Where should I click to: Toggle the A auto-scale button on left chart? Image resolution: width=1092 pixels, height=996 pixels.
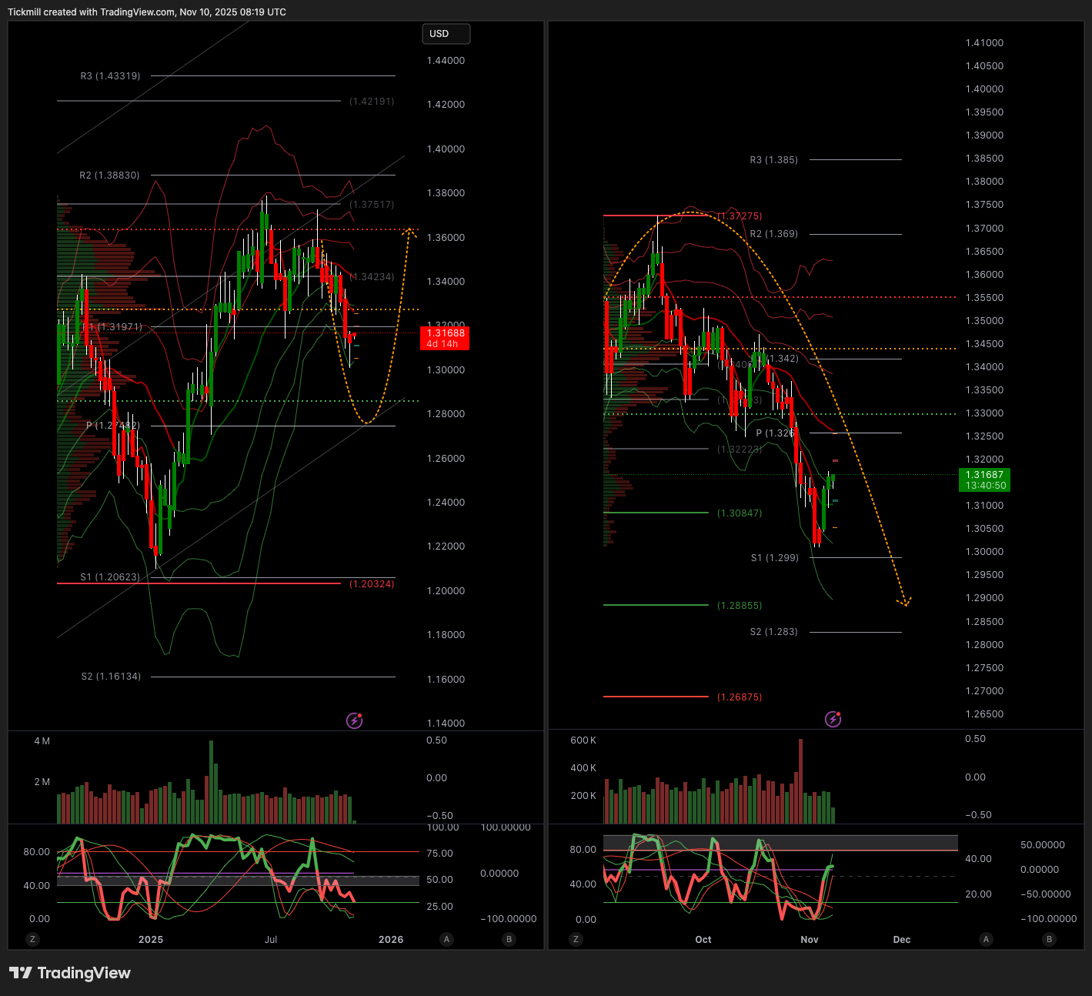(x=446, y=939)
